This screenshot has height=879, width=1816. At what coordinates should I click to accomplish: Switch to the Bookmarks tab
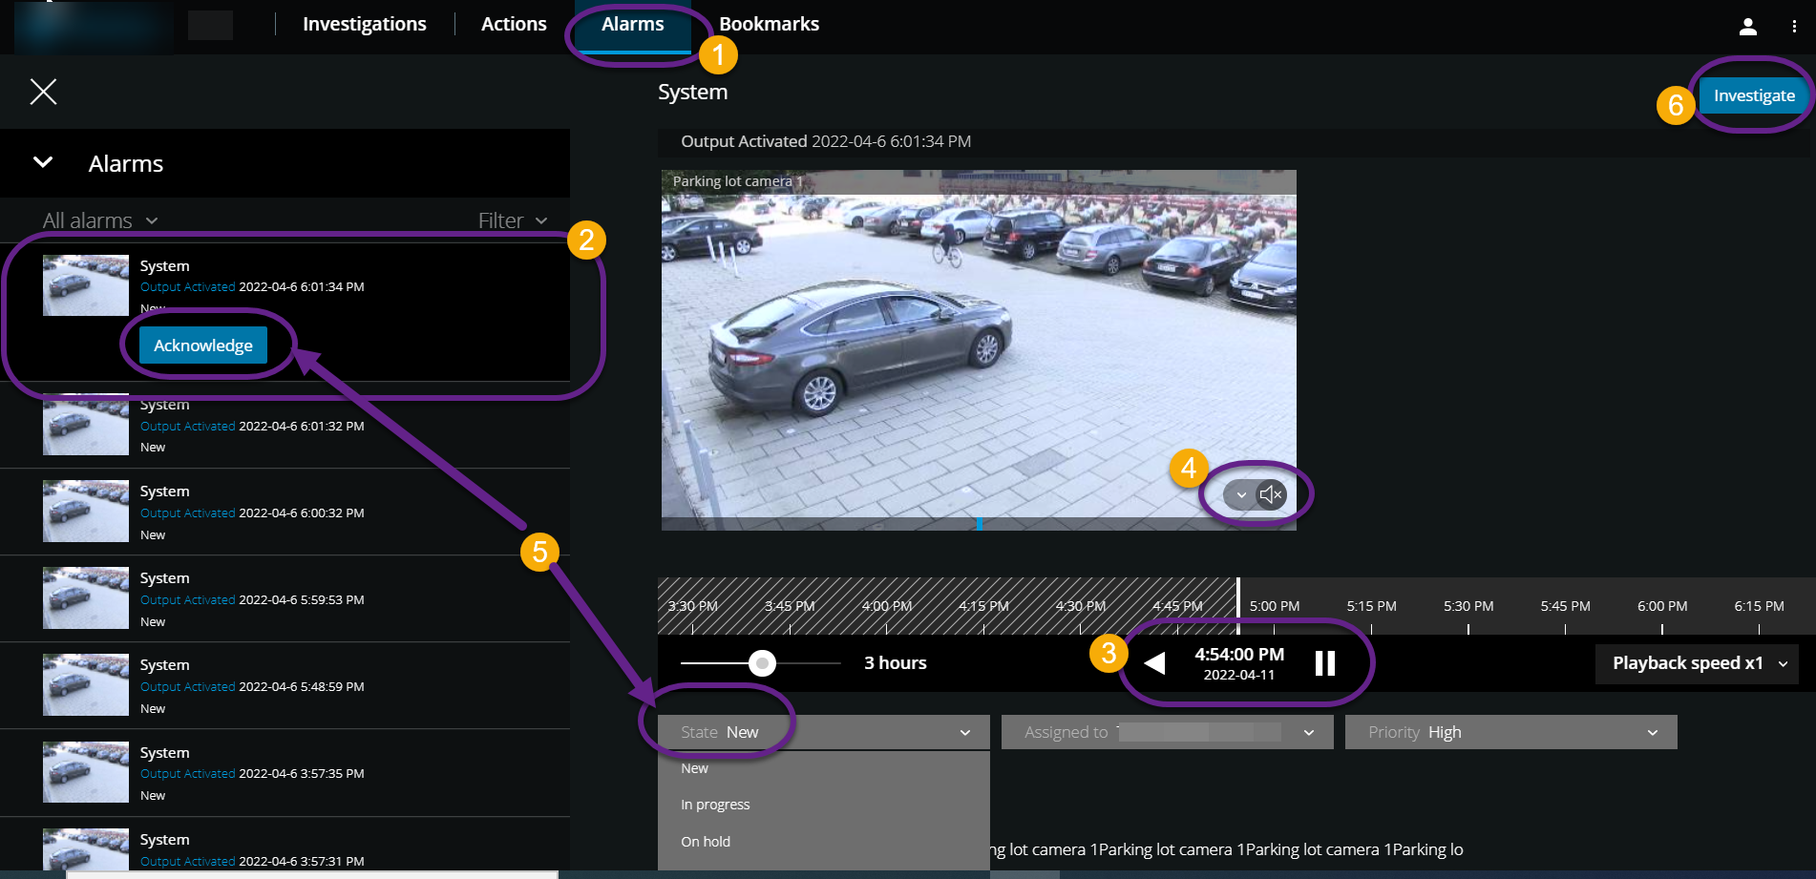tap(769, 24)
